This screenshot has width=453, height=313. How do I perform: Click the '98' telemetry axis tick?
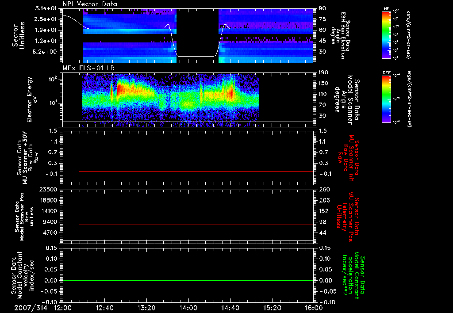click(x=322, y=222)
